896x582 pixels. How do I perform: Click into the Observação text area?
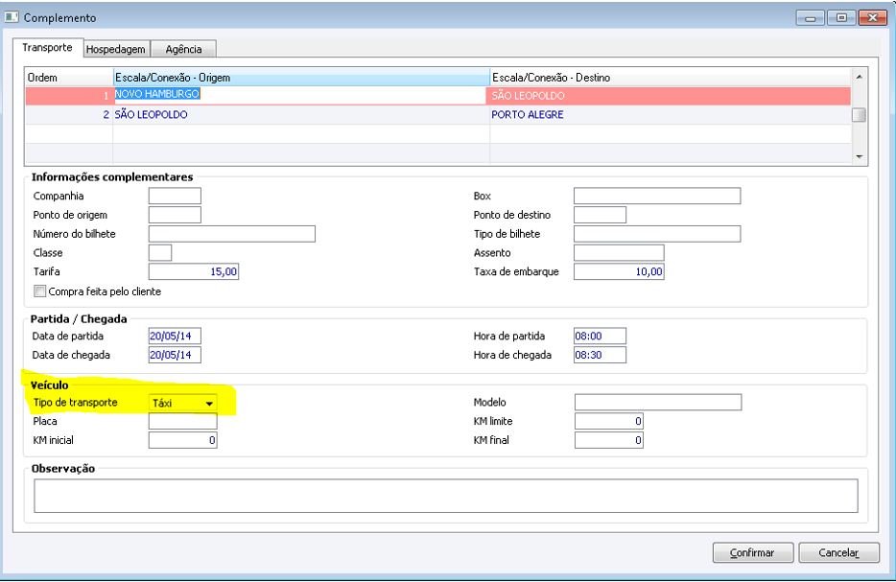click(x=446, y=495)
